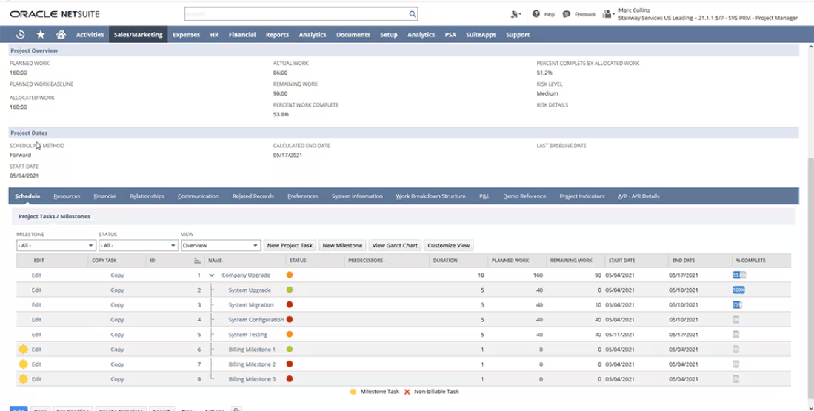Click the 53% progress bar for Company Upgrade
Screen dimensions: 814x411
[738, 275]
